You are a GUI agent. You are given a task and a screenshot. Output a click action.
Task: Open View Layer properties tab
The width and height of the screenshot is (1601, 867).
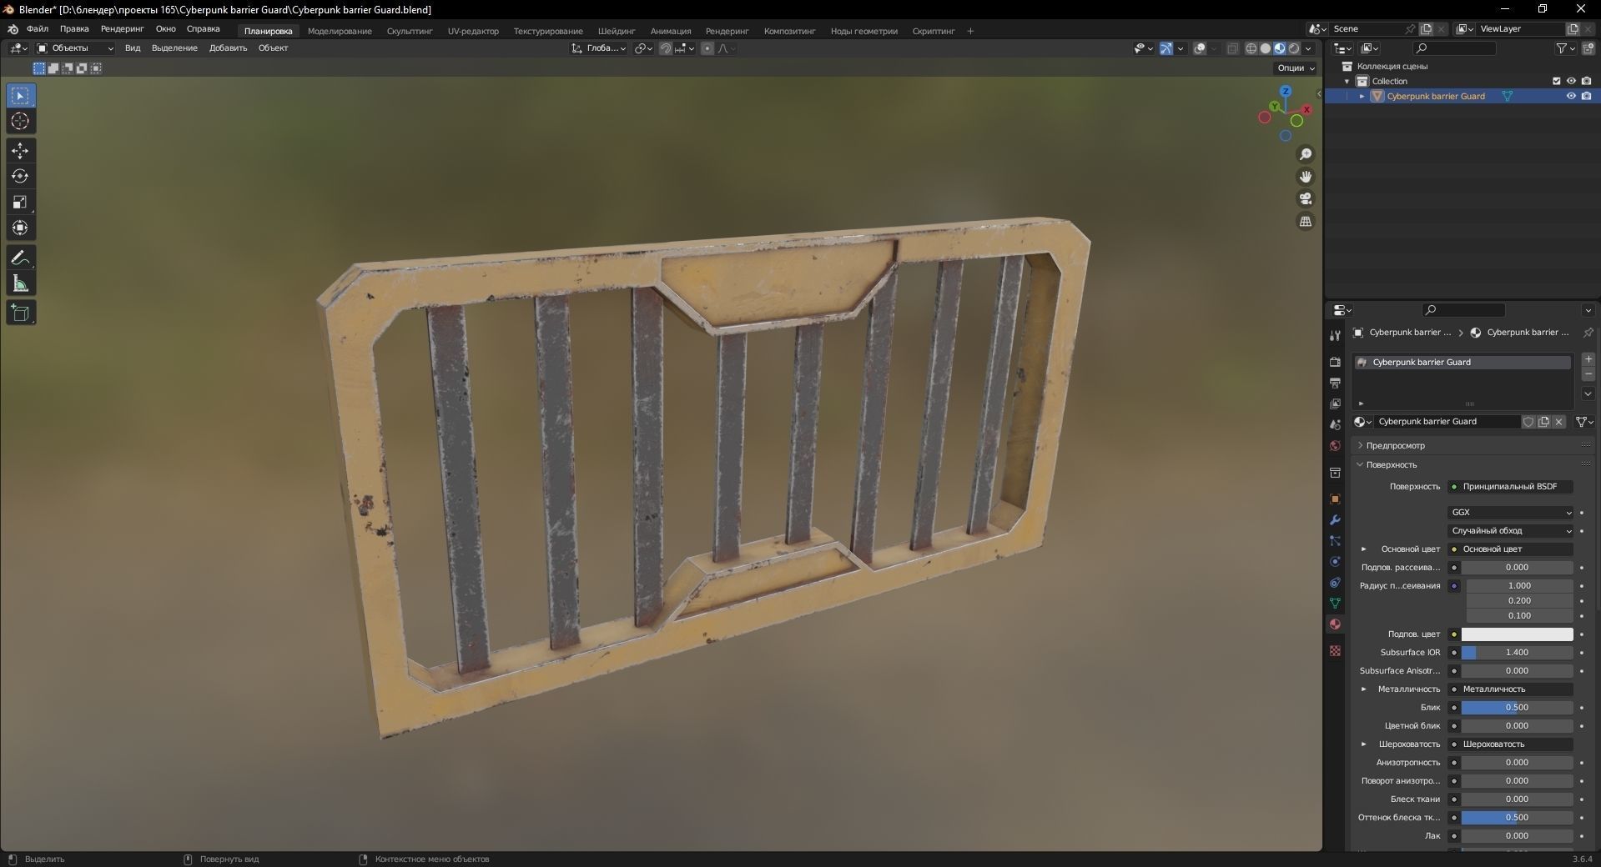[1335, 403]
